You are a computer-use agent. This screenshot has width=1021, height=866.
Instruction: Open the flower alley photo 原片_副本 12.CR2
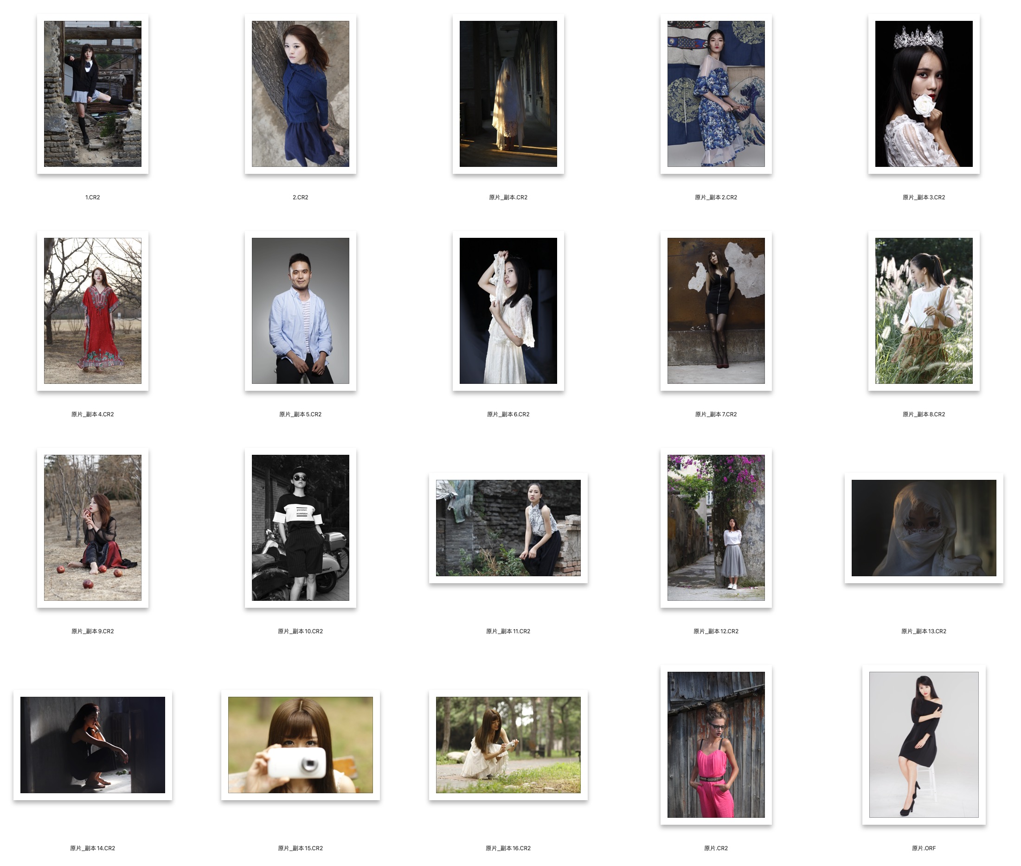click(x=715, y=527)
